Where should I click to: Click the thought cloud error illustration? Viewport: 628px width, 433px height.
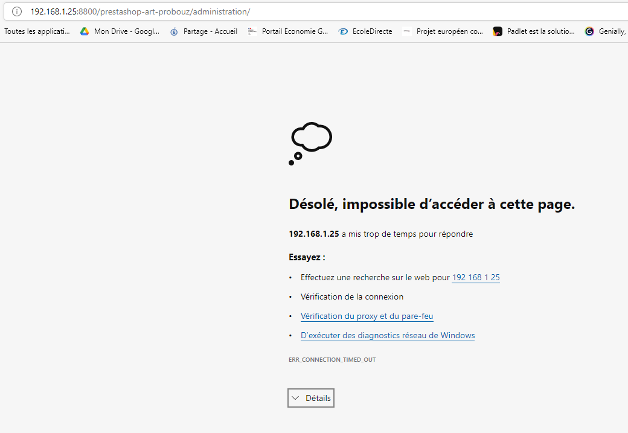310,144
